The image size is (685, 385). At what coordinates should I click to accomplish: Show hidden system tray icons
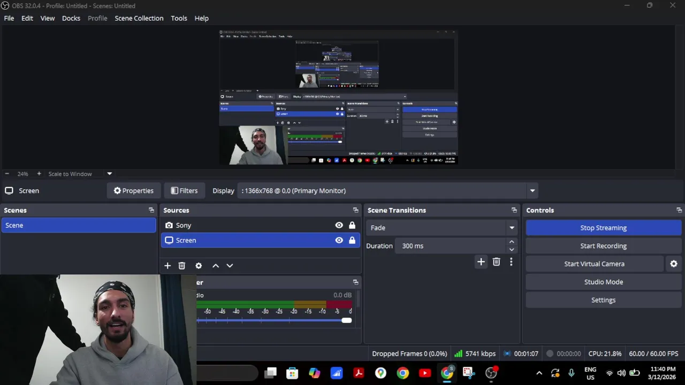point(539,373)
